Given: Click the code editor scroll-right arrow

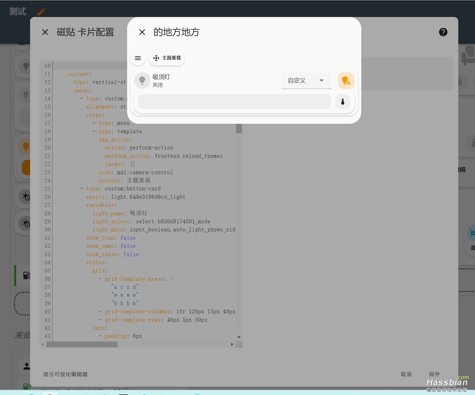Looking at the screenshot, I should coord(232,345).
